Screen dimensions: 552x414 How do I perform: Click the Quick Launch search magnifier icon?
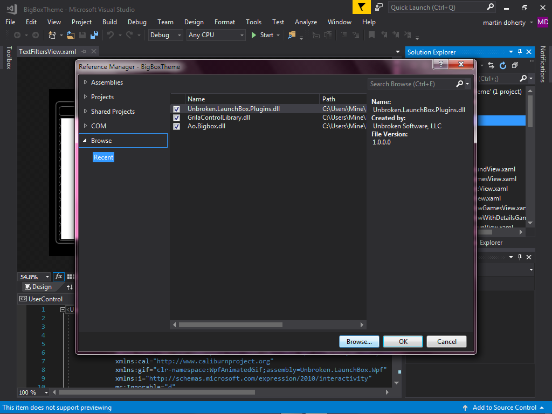490,6
